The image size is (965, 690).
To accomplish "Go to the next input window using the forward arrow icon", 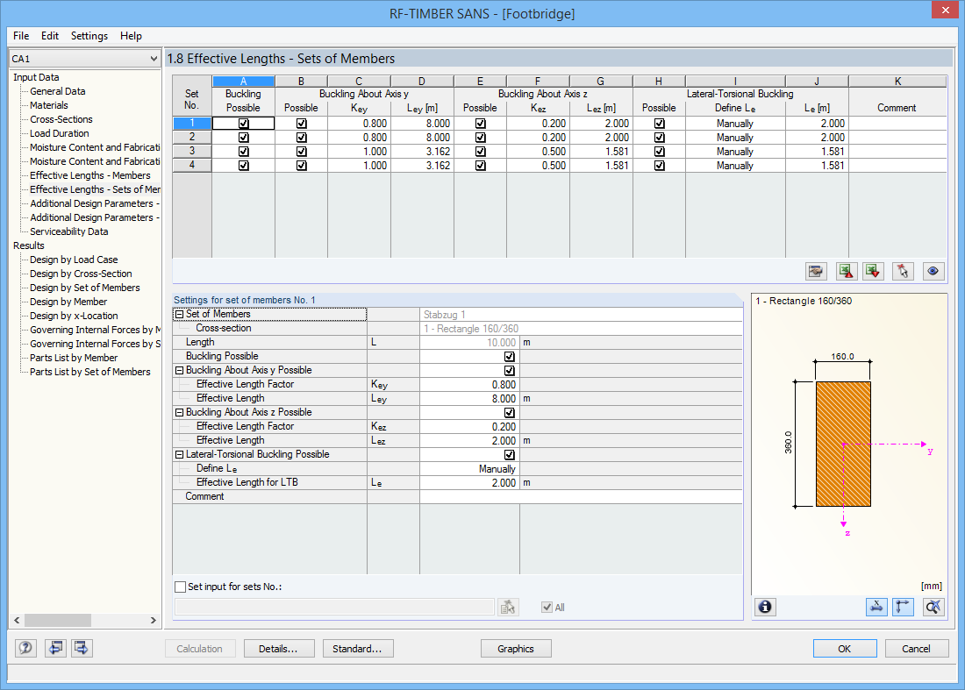I will click(x=80, y=648).
